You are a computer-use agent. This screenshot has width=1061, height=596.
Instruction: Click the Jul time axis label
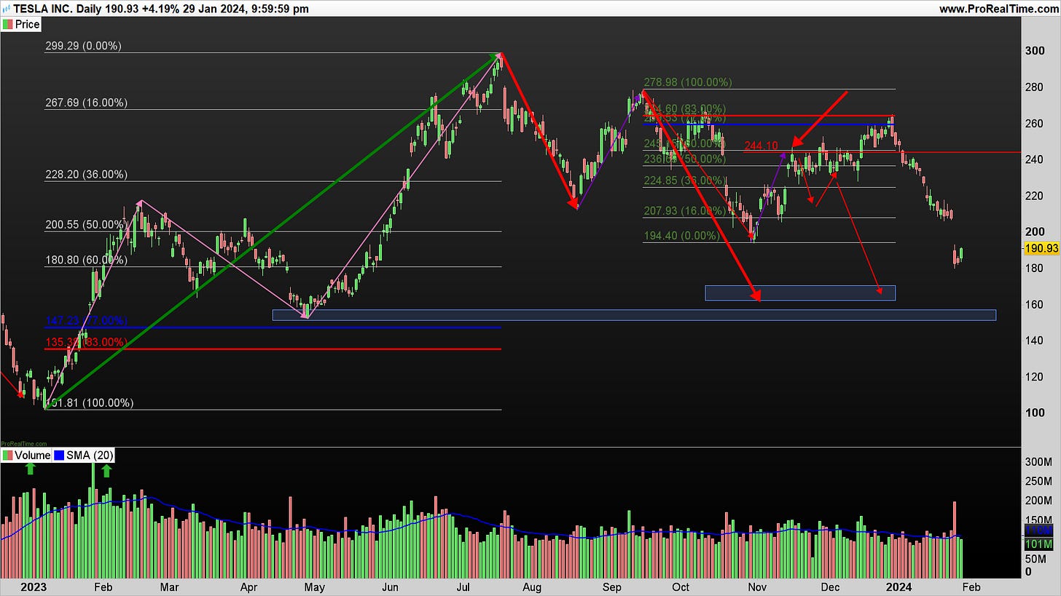pyautogui.click(x=463, y=587)
